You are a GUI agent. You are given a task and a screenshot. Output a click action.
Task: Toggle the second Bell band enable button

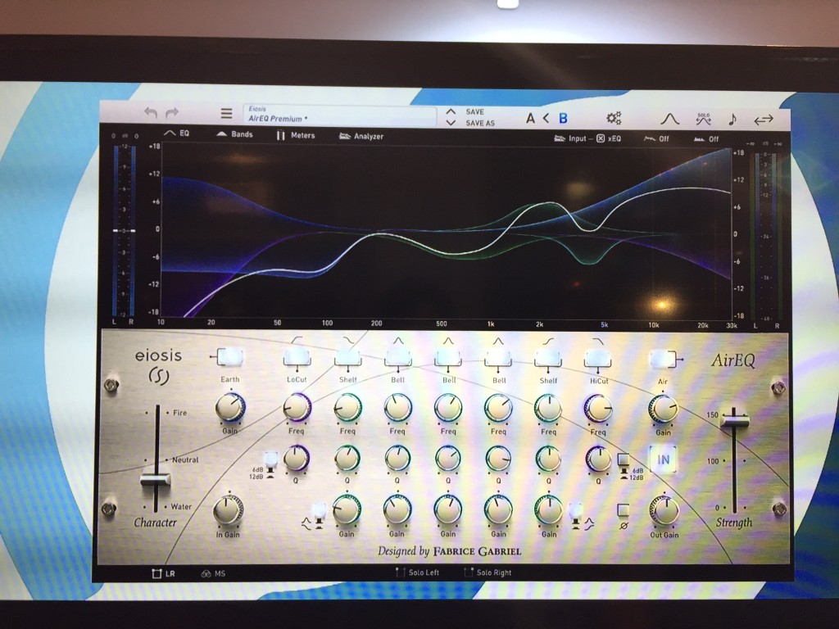click(448, 358)
